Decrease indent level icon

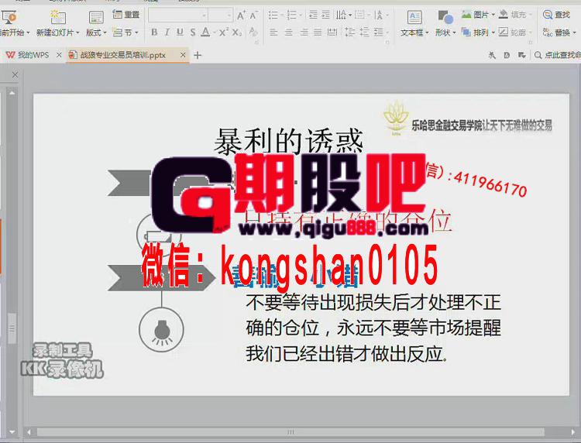(x=314, y=15)
